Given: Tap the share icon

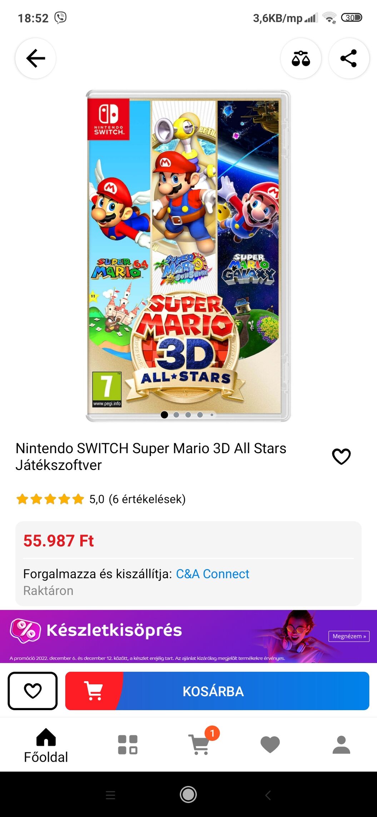Looking at the screenshot, I should 348,58.
